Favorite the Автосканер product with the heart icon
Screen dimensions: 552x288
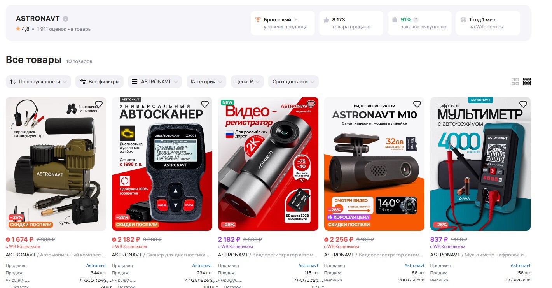[x=205, y=104]
